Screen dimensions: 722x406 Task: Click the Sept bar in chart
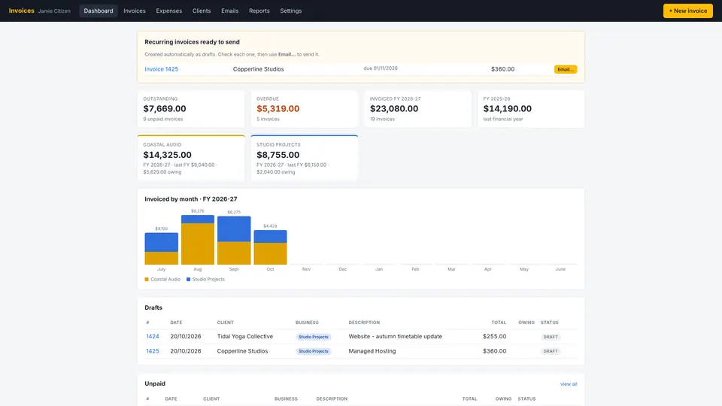pyautogui.click(x=234, y=241)
